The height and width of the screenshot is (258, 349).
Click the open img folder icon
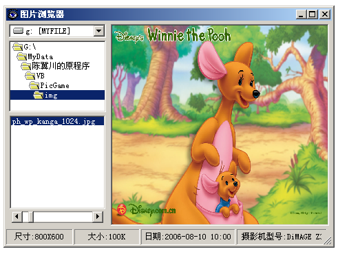pos(39,95)
